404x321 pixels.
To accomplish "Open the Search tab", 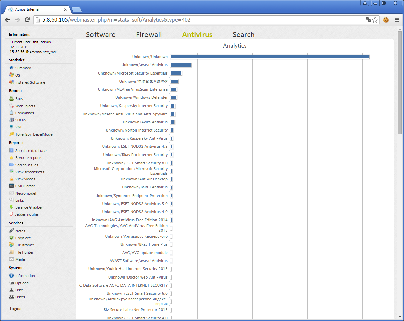I will 243,34.
